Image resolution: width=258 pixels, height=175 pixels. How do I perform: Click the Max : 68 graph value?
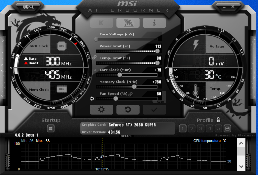coord(43,141)
